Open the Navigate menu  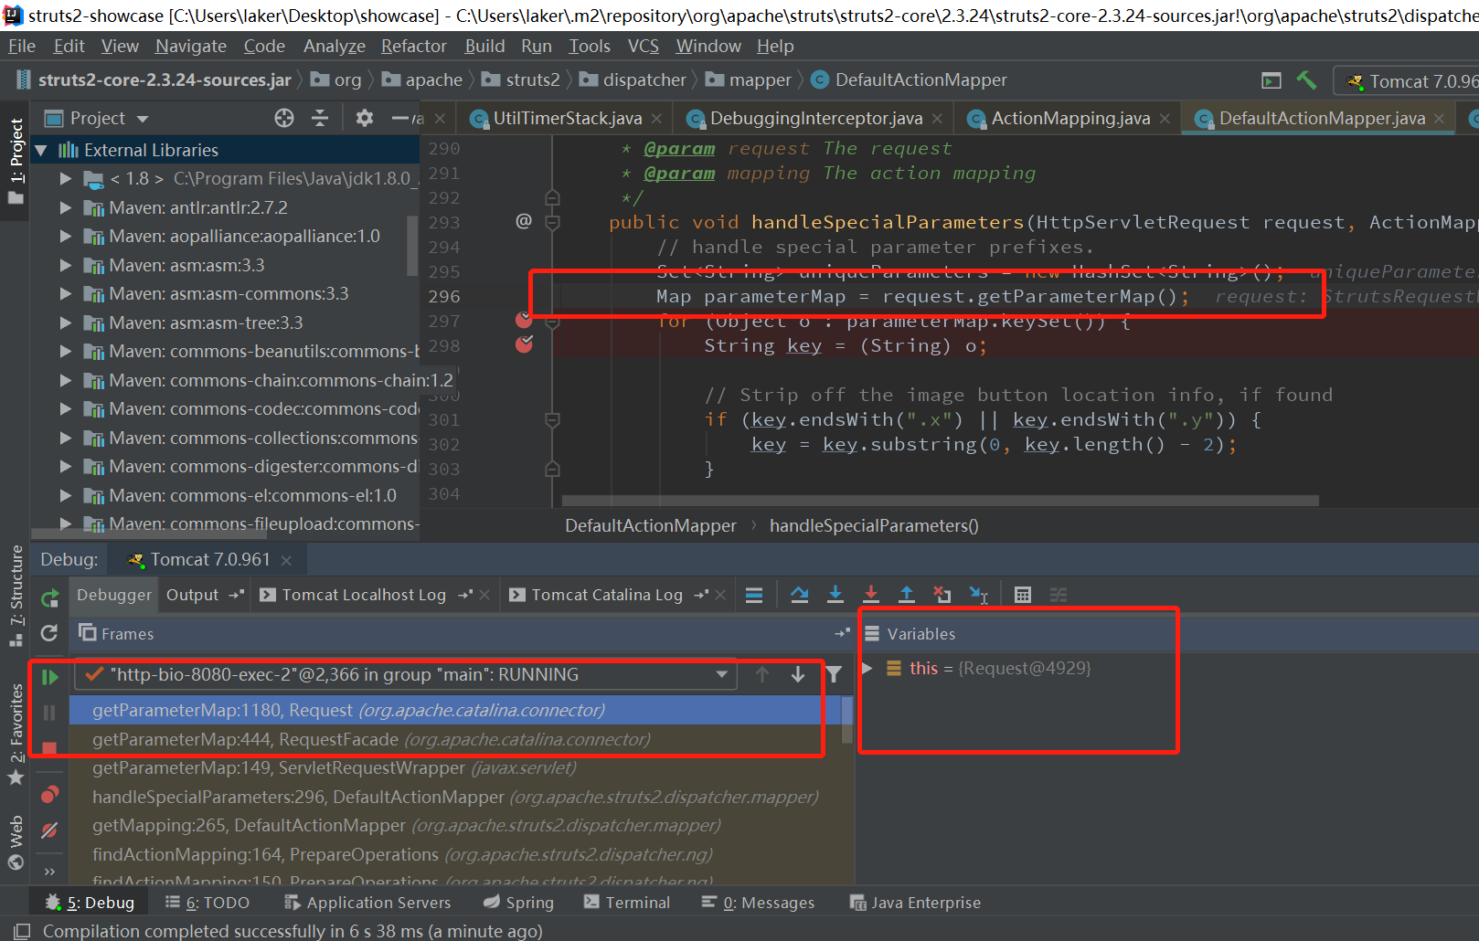point(190,46)
